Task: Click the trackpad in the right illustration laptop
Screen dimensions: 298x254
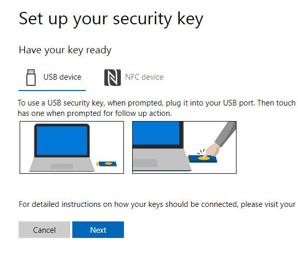Action: pyautogui.click(x=145, y=163)
